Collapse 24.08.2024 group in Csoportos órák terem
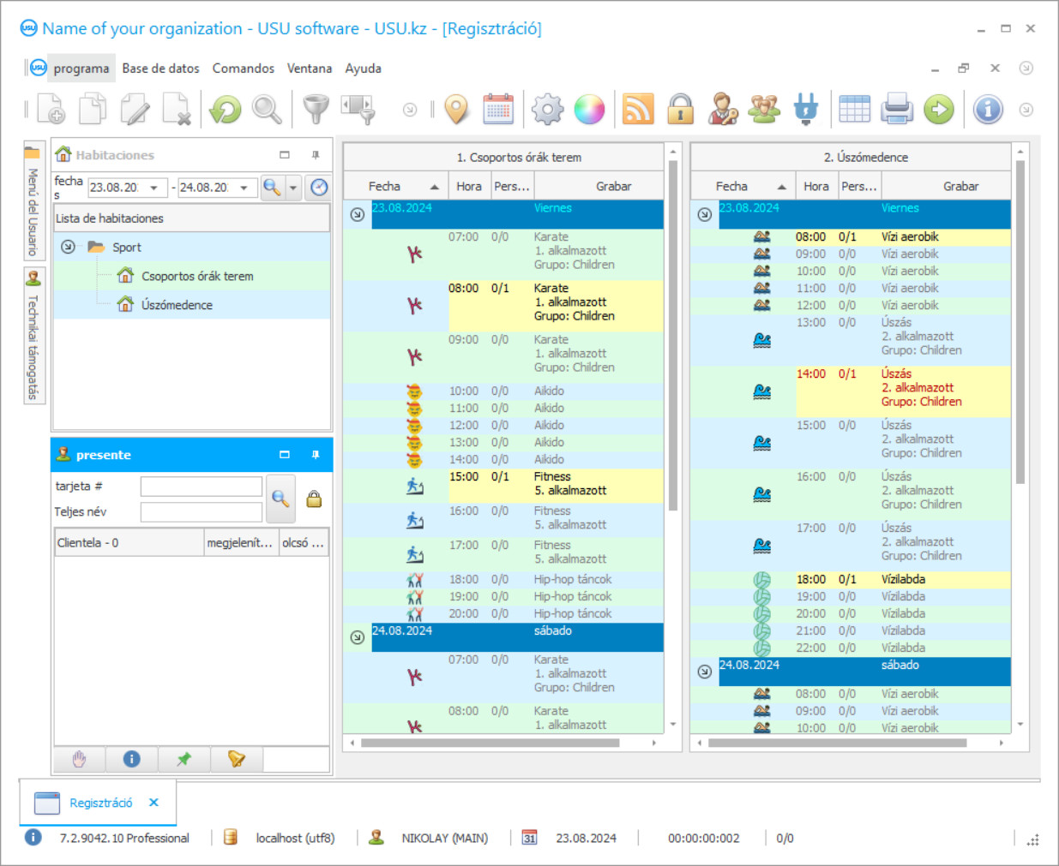The image size is (1059, 866). coord(358,637)
